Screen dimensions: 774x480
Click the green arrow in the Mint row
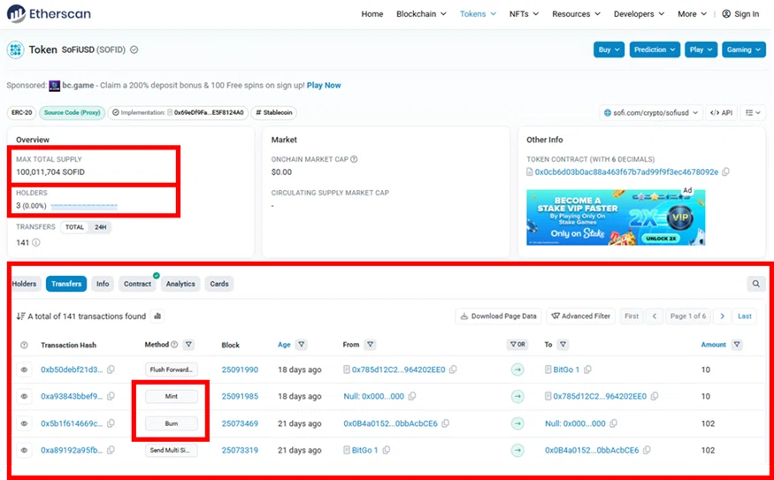517,396
